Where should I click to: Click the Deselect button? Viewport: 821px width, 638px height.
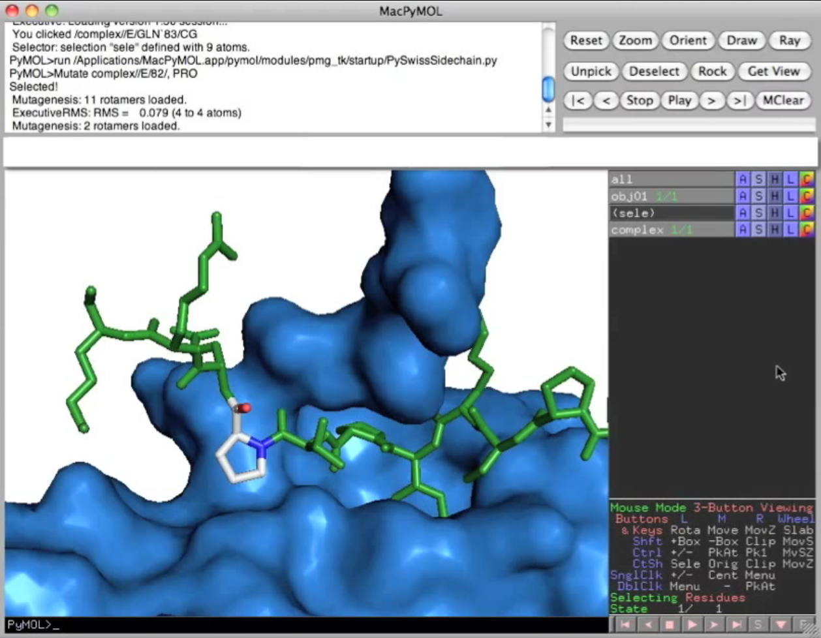(x=654, y=71)
